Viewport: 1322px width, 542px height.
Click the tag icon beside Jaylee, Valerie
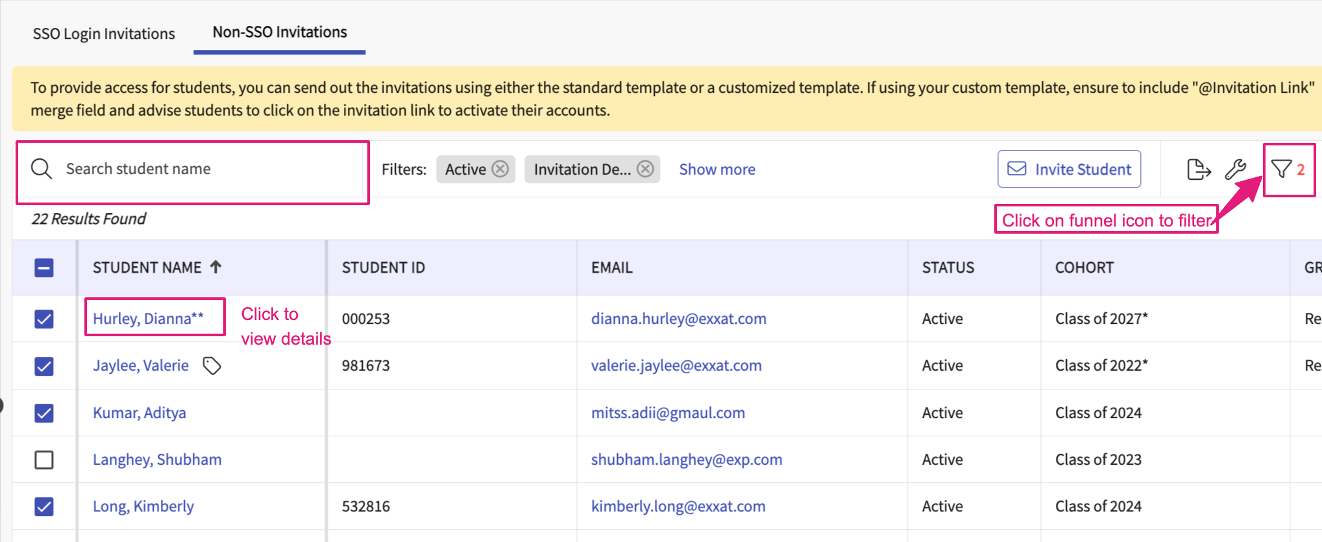pos(212,366)
